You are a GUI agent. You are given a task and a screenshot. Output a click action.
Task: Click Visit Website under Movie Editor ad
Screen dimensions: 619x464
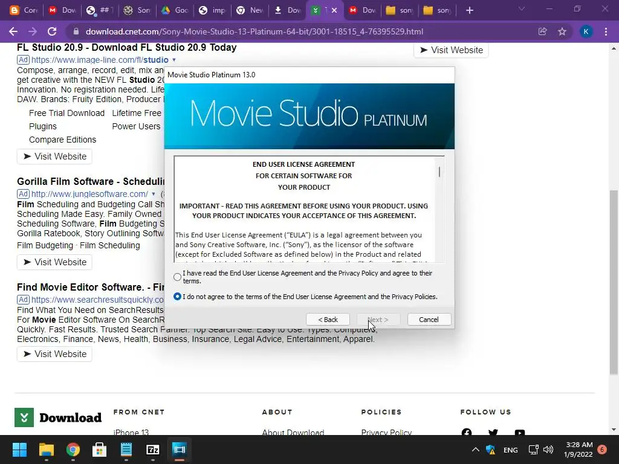pyautogui.click(x=54, y=354)
